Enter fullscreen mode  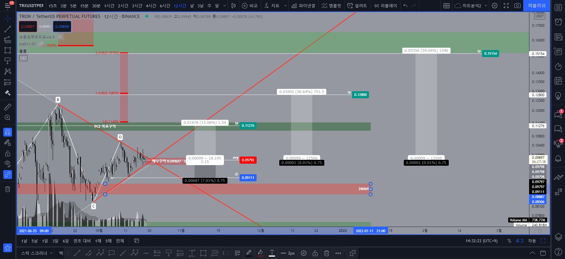[506, 6]
